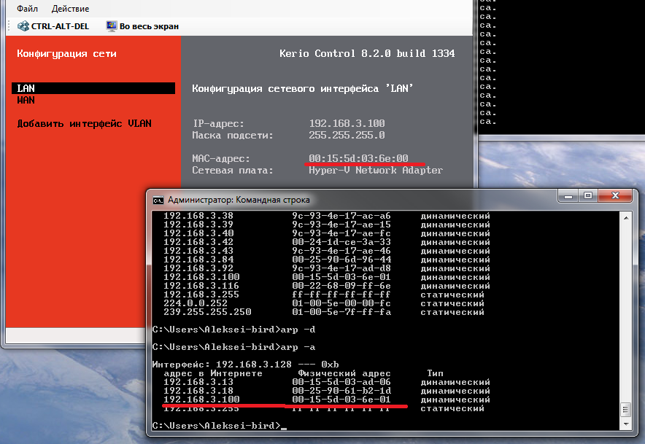Image resolution: width=645 pixels, height=444 pixels.
Task: Click physical address 01-00-5e-00-00-fc
Action: pos(341,303)
